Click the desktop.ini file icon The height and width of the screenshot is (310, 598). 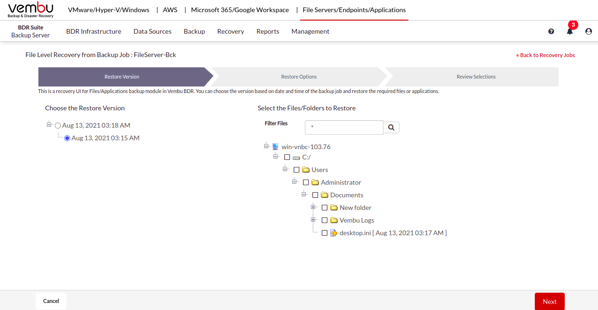pos(333,233)
